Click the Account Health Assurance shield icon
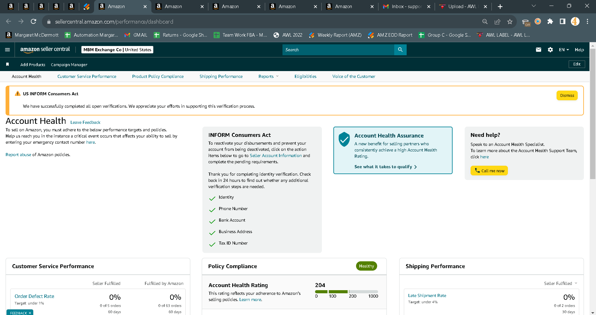The image size is (596, 315). (344, 139)
